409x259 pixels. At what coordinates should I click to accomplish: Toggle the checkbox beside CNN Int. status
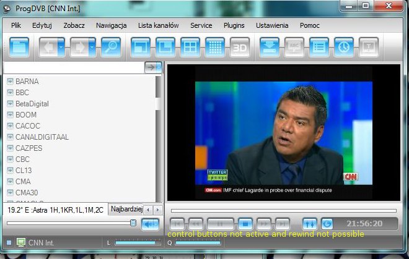(9, 242)
